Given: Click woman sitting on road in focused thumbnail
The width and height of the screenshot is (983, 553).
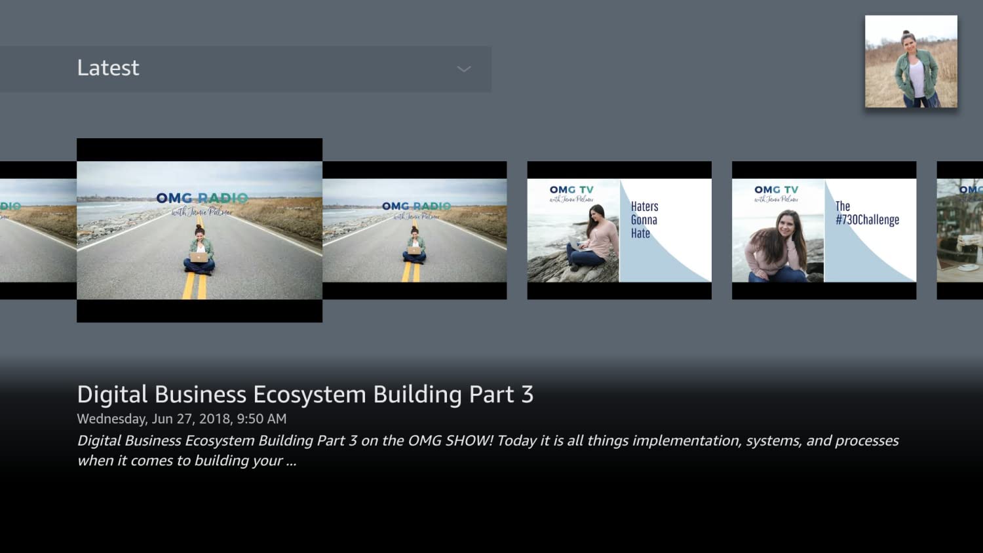Looking at the screenshot, I should click(199, 252).
